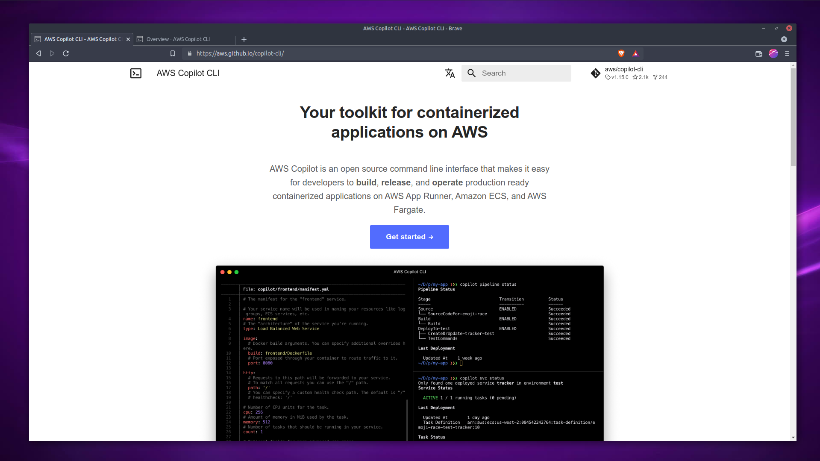The height and width of the screenshot is (461, 820).
Task: Click the Get started button
Action: point(409,237)
